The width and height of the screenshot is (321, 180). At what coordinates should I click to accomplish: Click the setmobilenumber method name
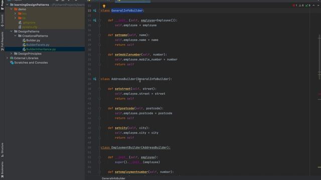pos(128,54)
